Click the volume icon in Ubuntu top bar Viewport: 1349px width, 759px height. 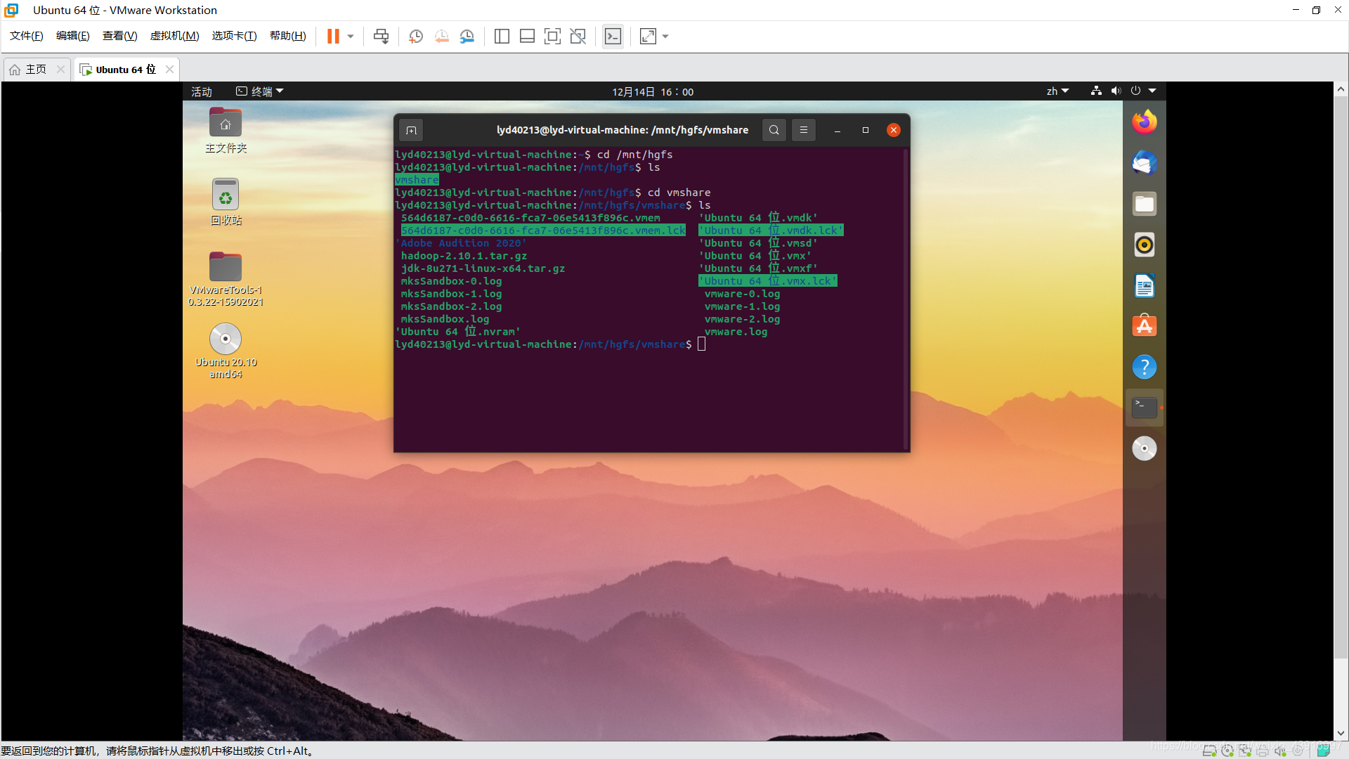pos(1116,91)
